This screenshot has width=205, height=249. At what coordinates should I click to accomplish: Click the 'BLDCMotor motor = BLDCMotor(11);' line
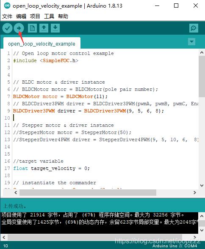pyautogui.click(x=60, y=96)
